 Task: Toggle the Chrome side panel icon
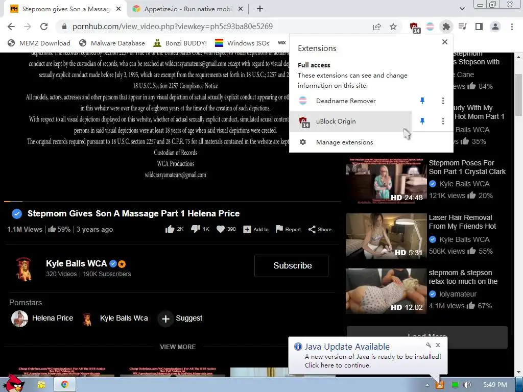479,27
